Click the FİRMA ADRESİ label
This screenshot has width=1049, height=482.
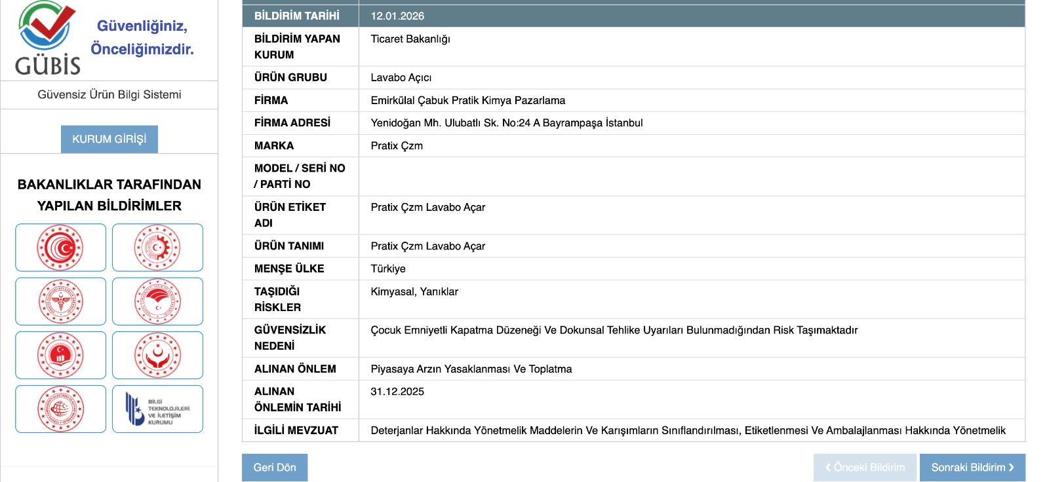click(x=292, y=122)
